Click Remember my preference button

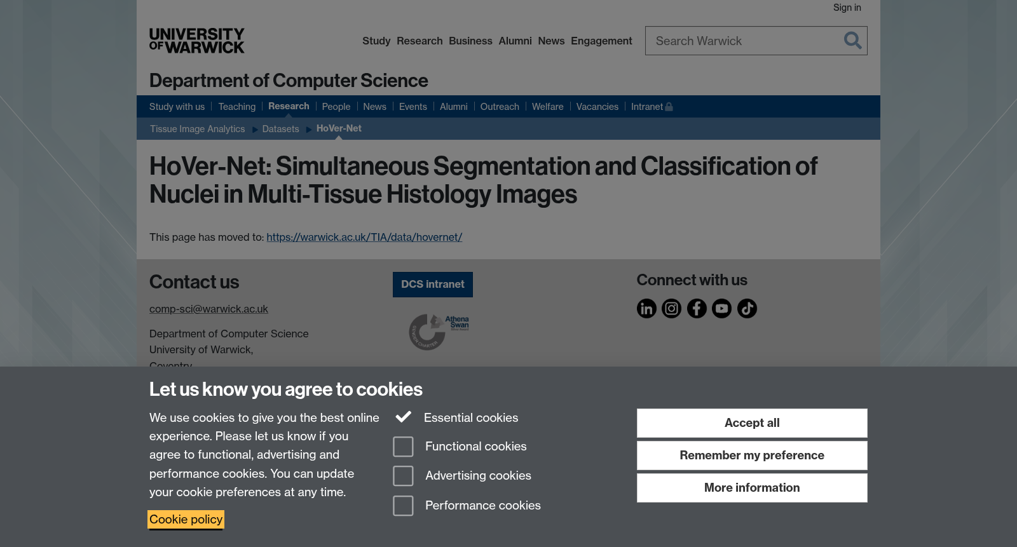[752, 456]
